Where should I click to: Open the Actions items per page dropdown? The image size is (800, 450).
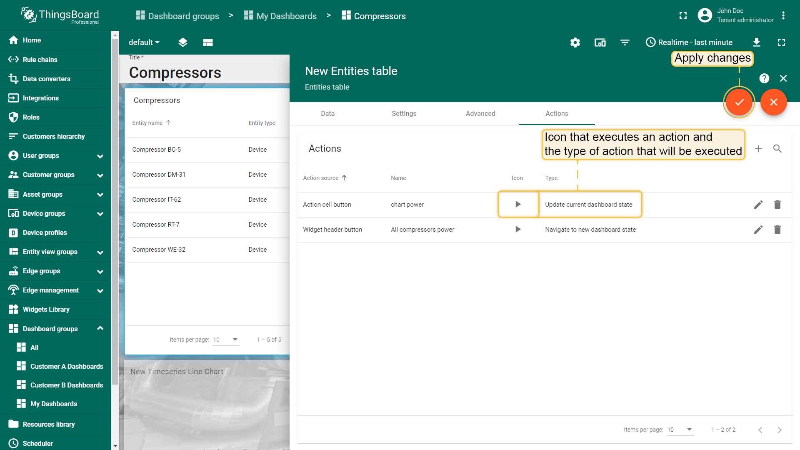[x=680, y=430]
